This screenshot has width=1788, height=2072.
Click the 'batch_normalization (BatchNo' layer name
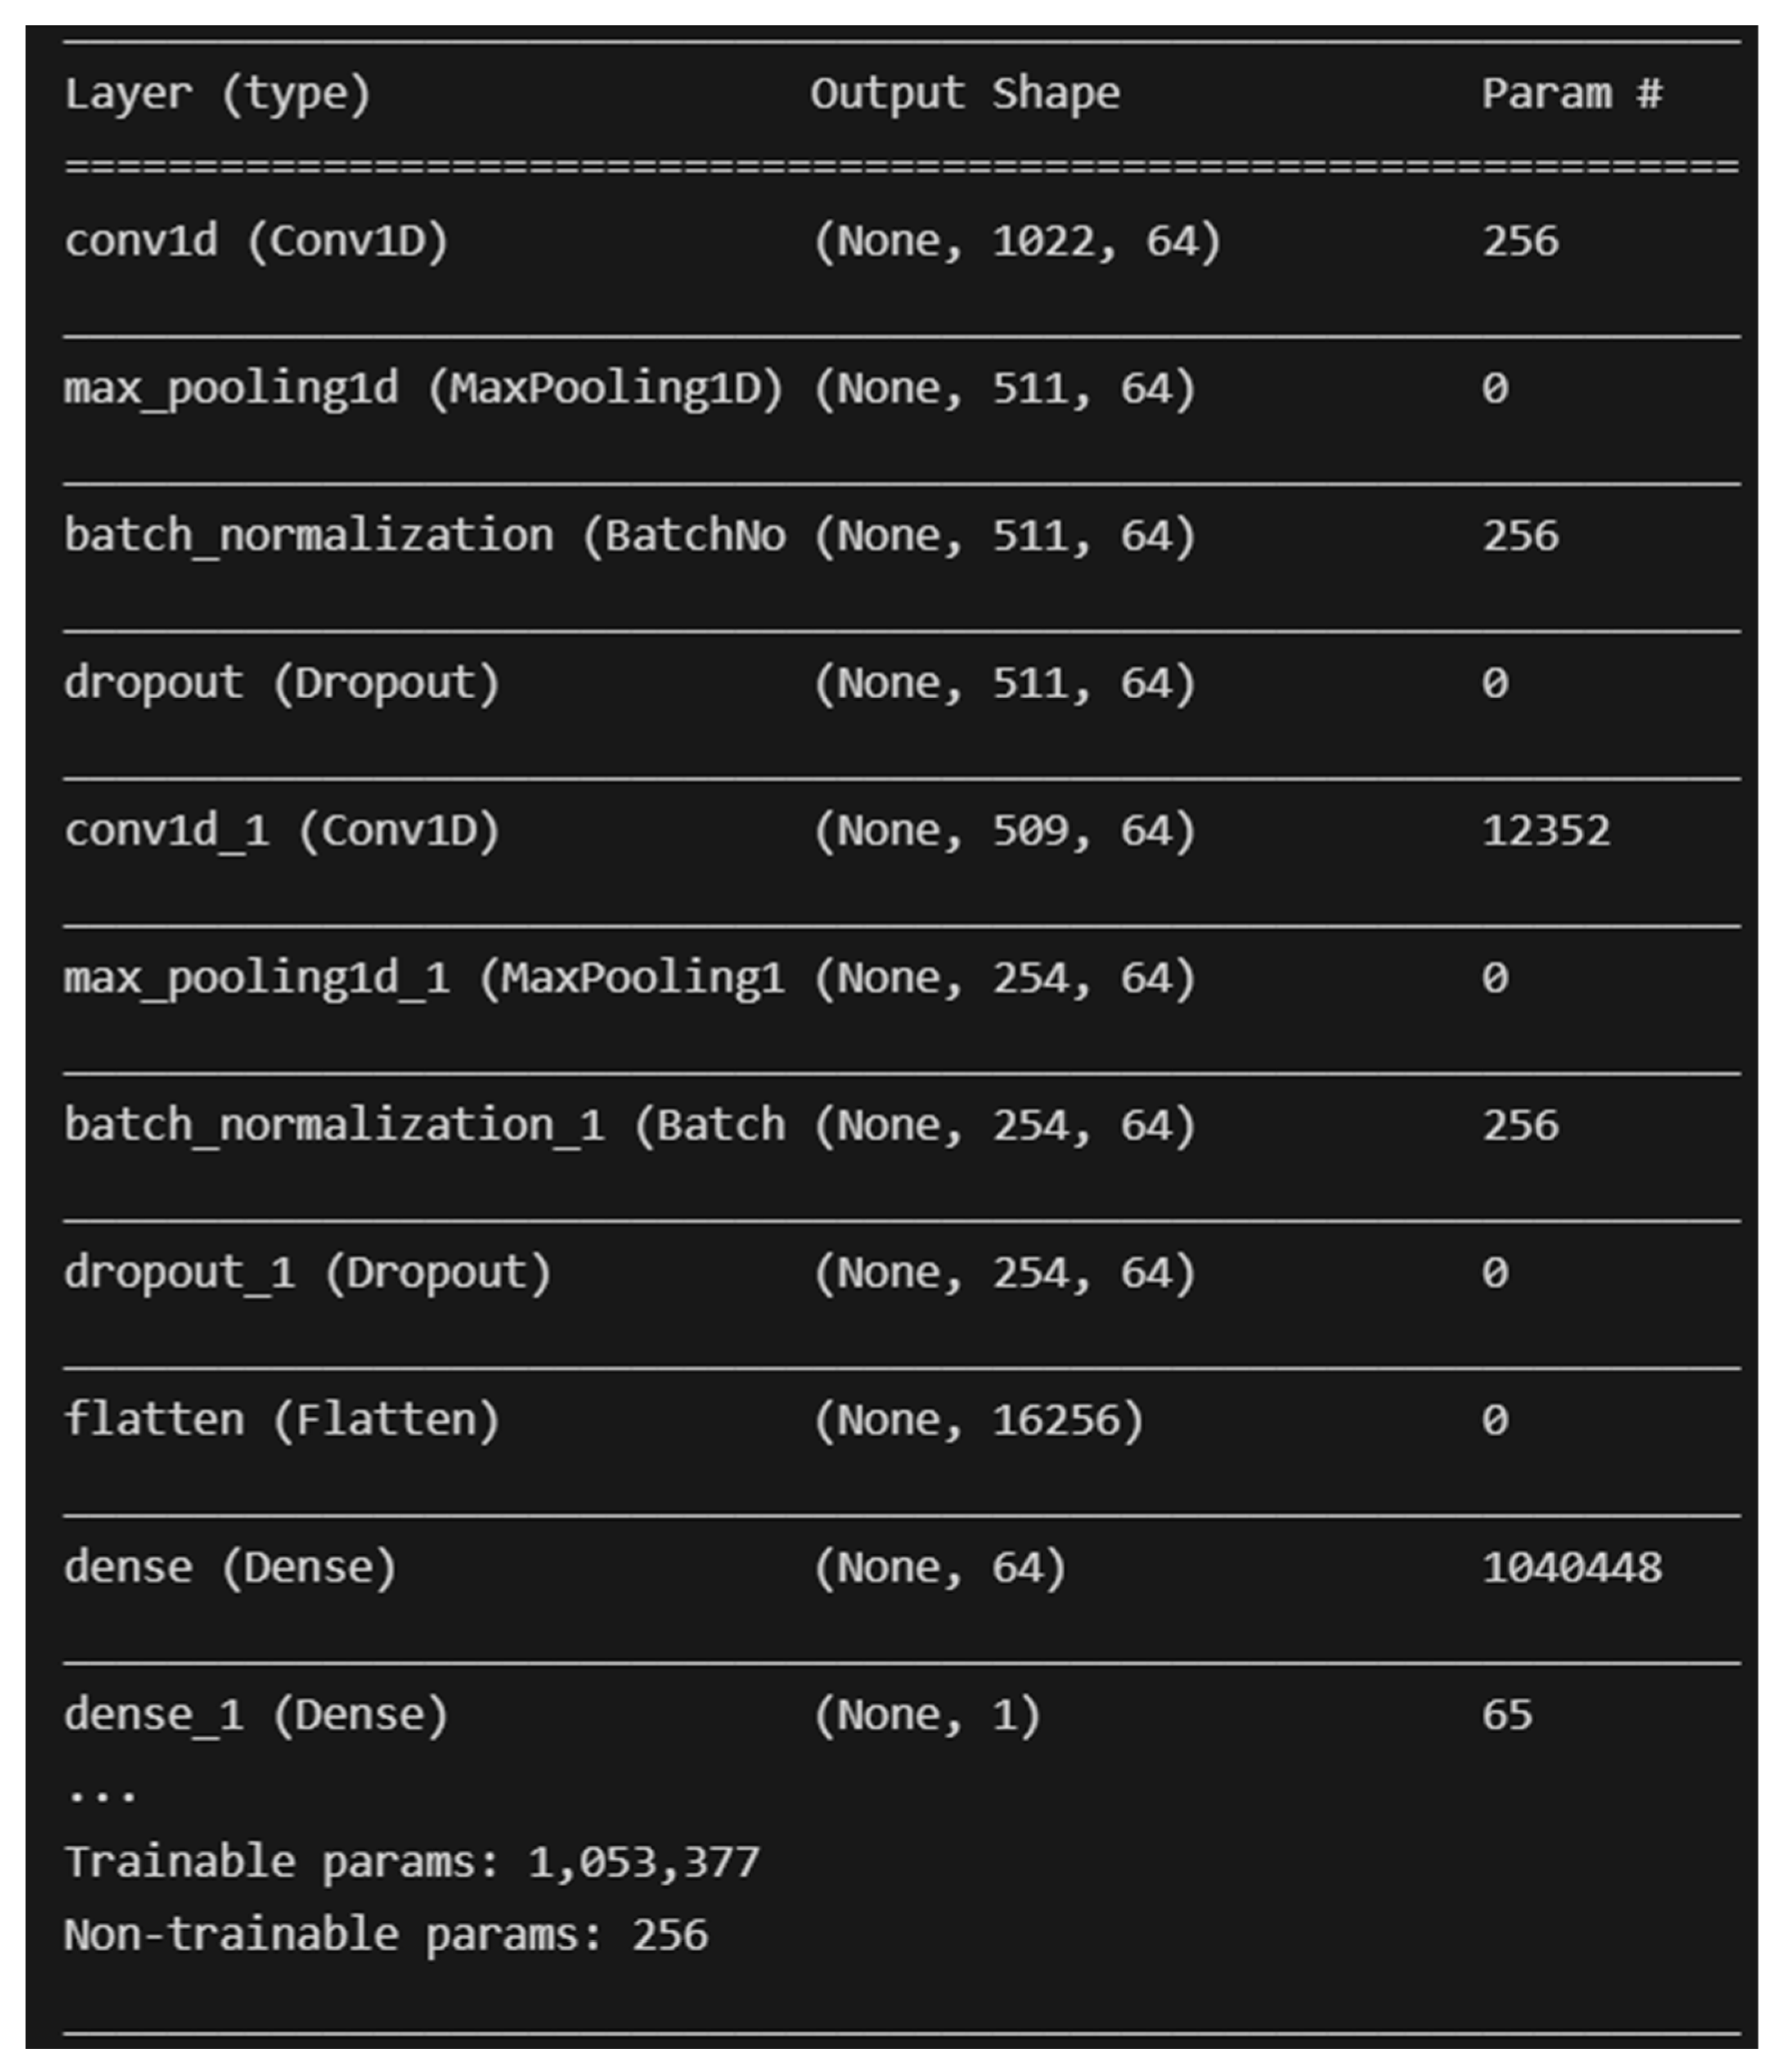point(424,536)
